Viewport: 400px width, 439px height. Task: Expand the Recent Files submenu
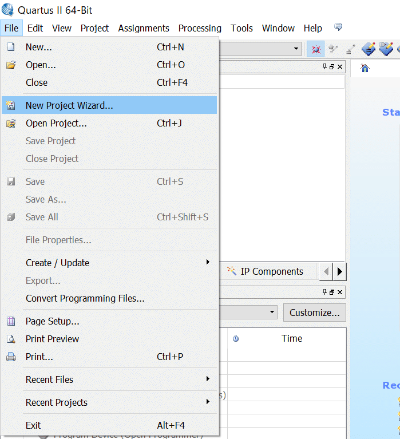coord(109,379)
